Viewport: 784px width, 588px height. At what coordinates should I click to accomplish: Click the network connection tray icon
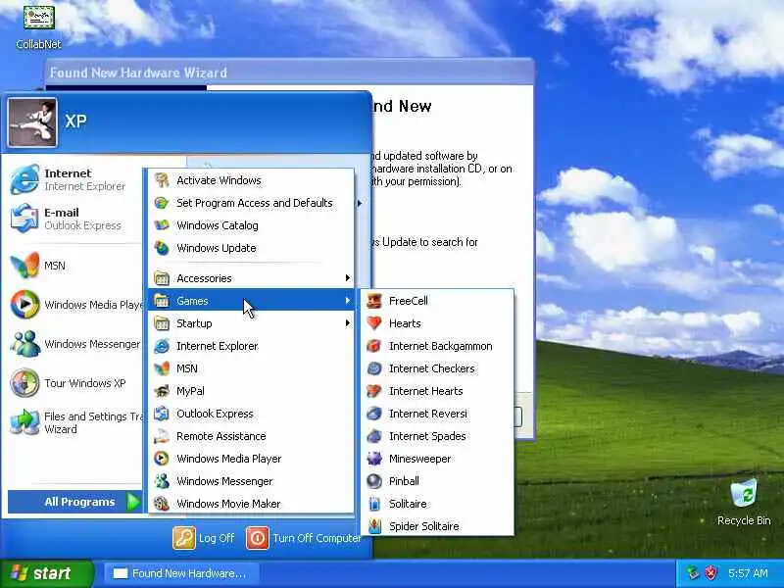click(x=693, y=573)
